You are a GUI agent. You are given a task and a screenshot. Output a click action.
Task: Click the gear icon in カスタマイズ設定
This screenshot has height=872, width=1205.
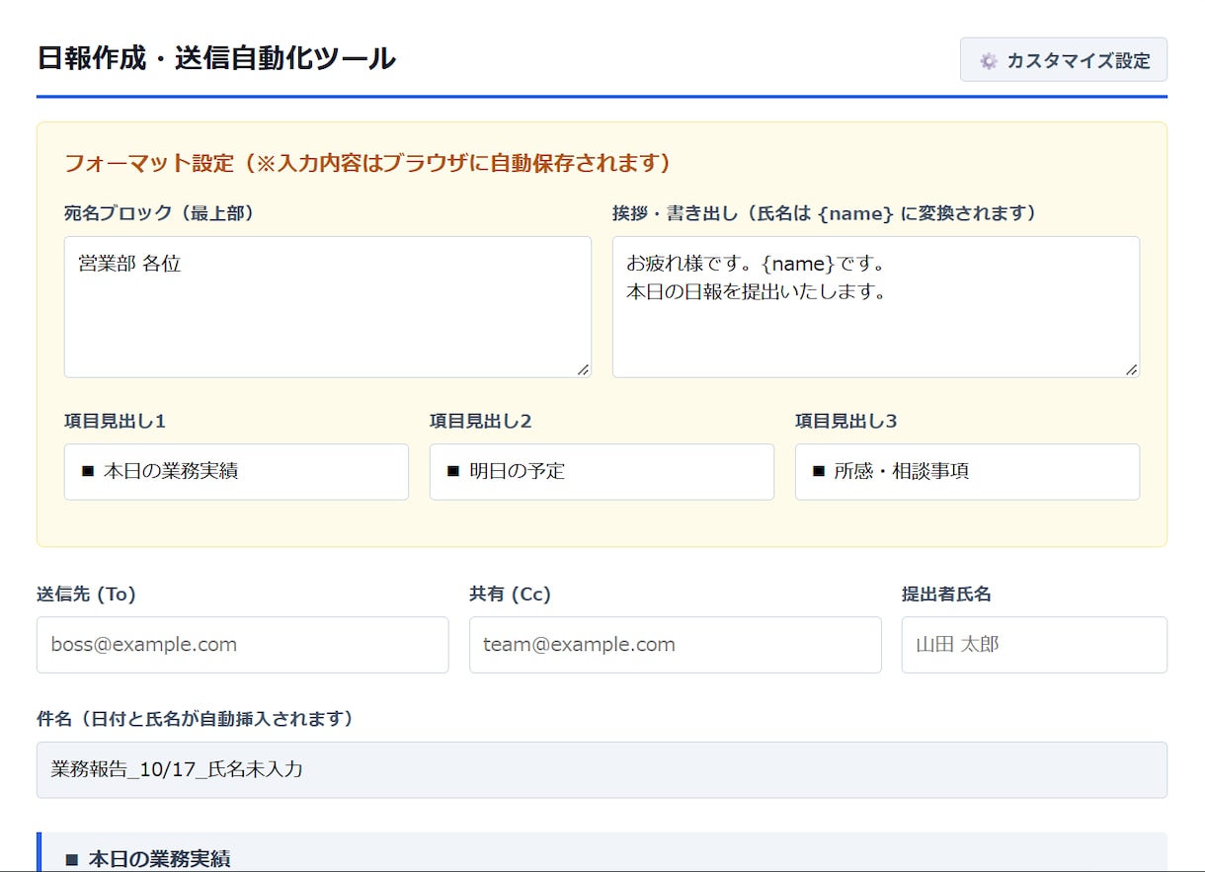click(989, 61)
